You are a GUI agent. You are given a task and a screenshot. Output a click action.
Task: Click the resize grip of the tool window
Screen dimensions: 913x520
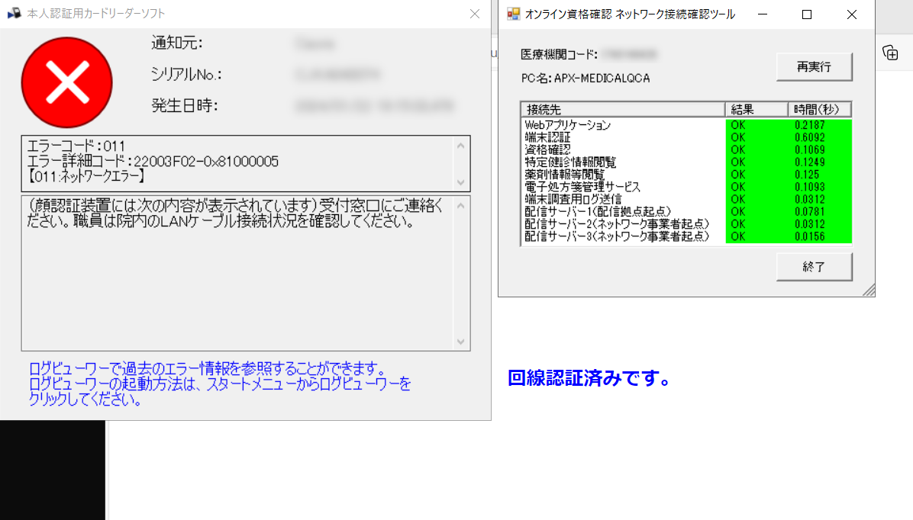tap(869, 290)
